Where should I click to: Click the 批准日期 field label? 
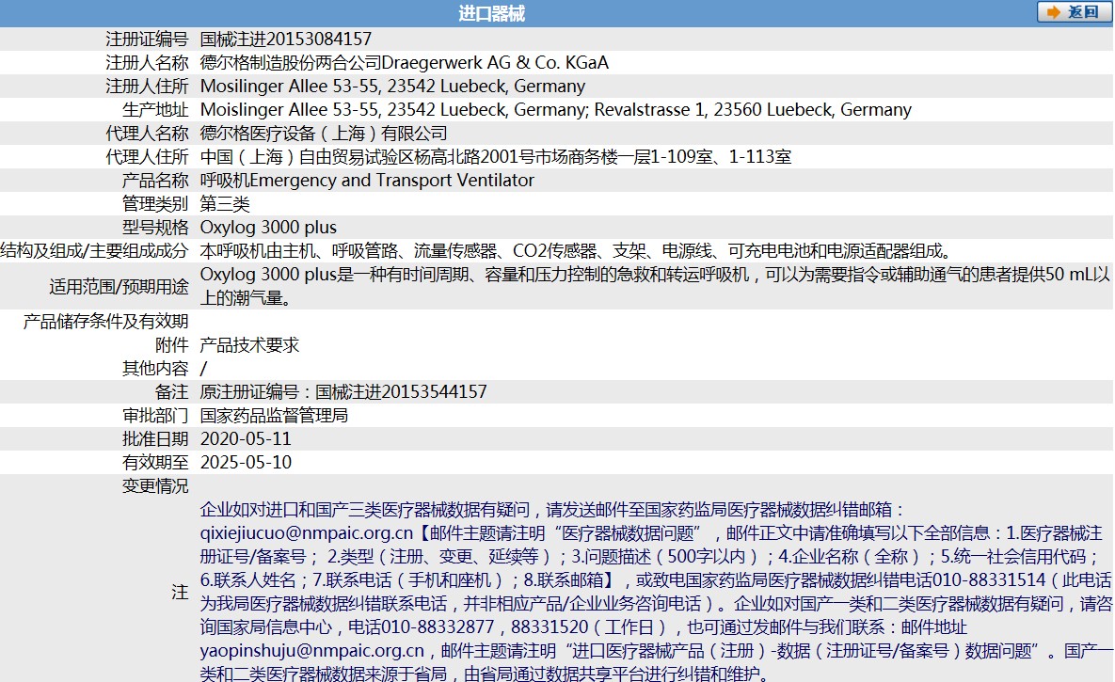(155, 438)
